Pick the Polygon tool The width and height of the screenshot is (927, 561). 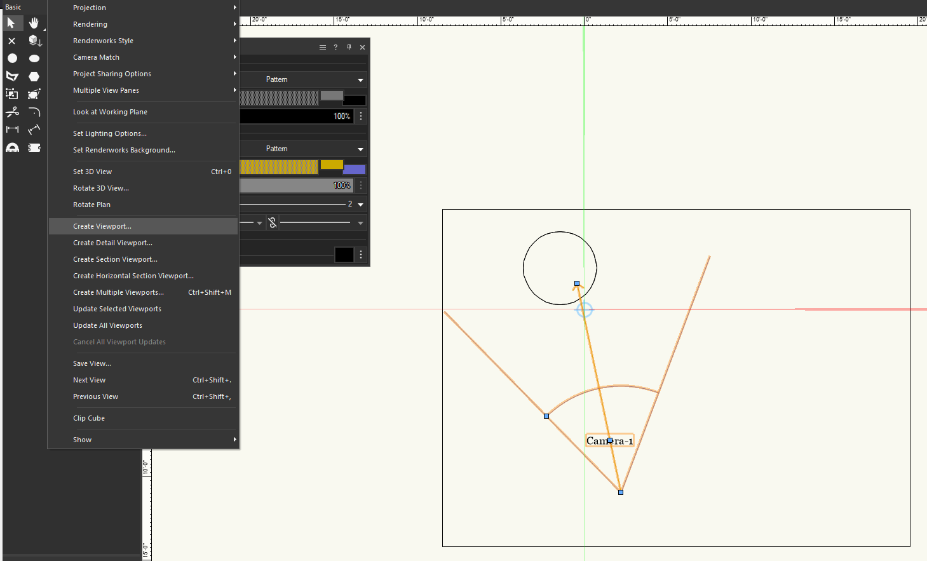34,76
